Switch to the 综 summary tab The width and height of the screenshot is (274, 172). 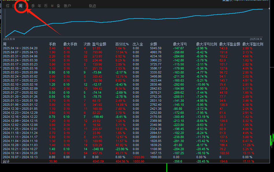coord(8,6)
